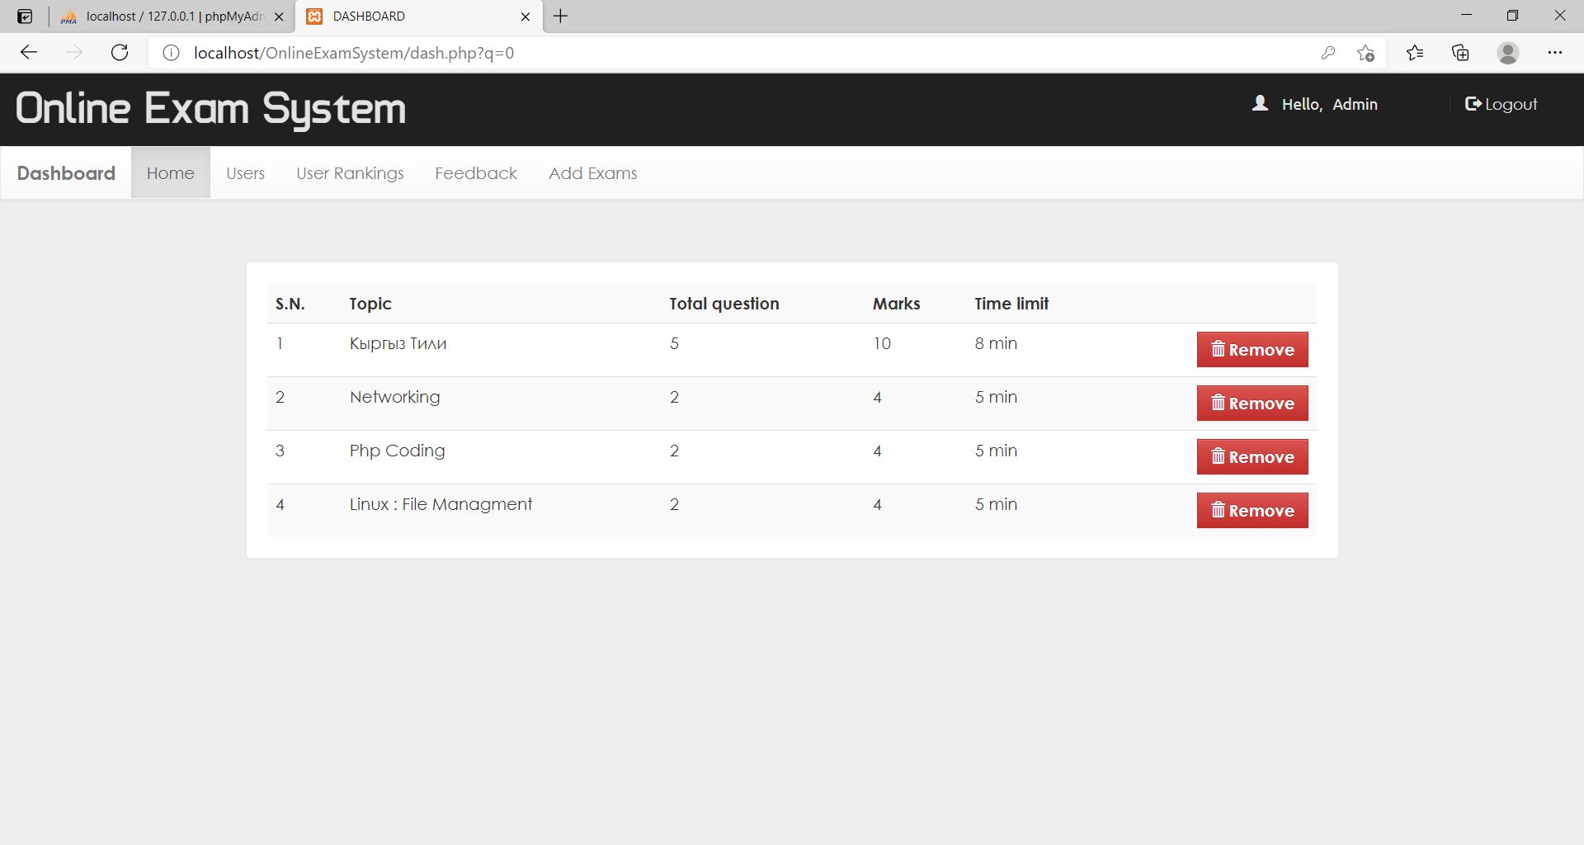
Task: Click the Linux : File Managment topic
Action: (x=441, y=505)
